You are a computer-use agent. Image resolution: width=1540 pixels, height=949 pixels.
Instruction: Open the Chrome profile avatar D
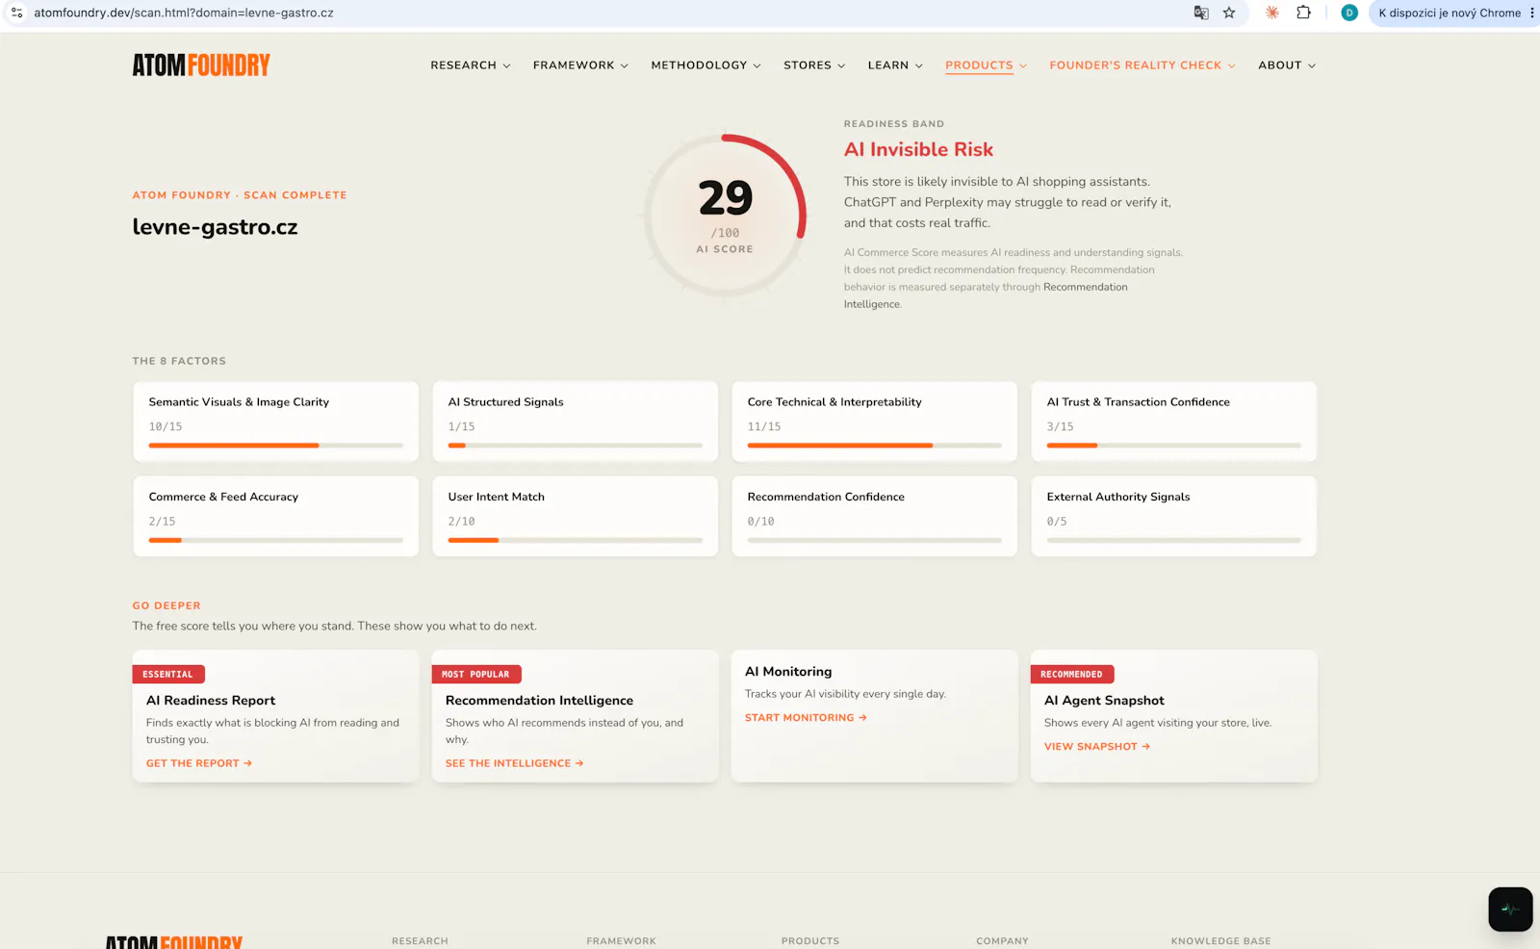coord(1349,13)
